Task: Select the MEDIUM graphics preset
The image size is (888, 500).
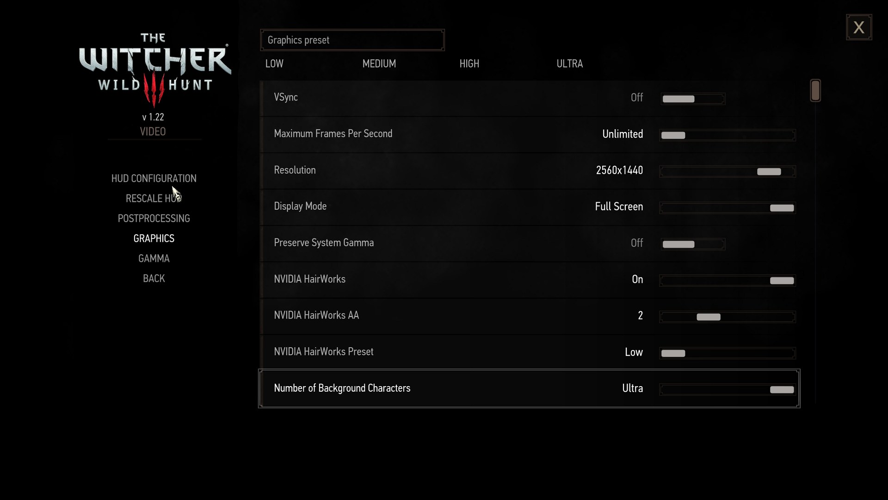Action: pos(379,63)
